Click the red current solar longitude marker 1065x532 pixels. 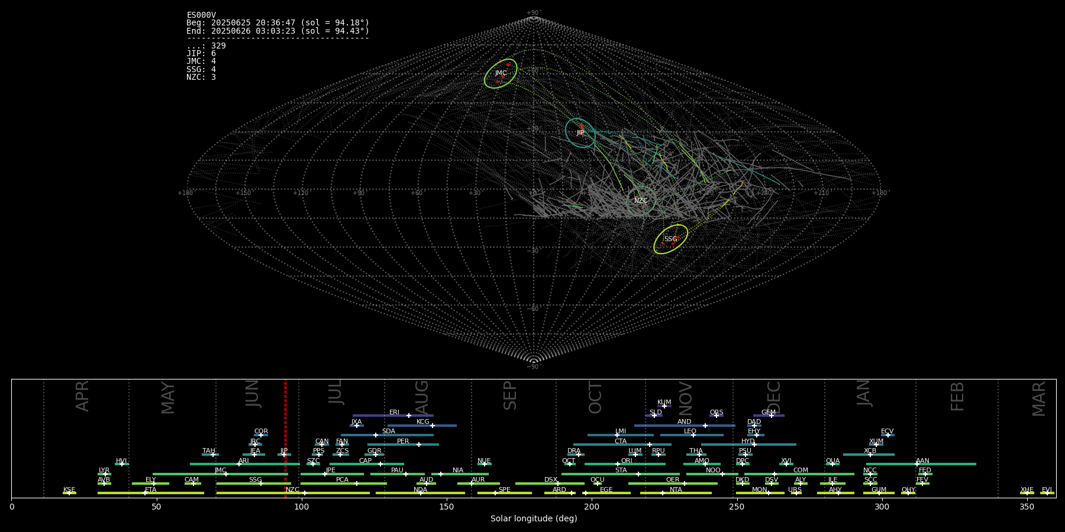click(285, 439)
